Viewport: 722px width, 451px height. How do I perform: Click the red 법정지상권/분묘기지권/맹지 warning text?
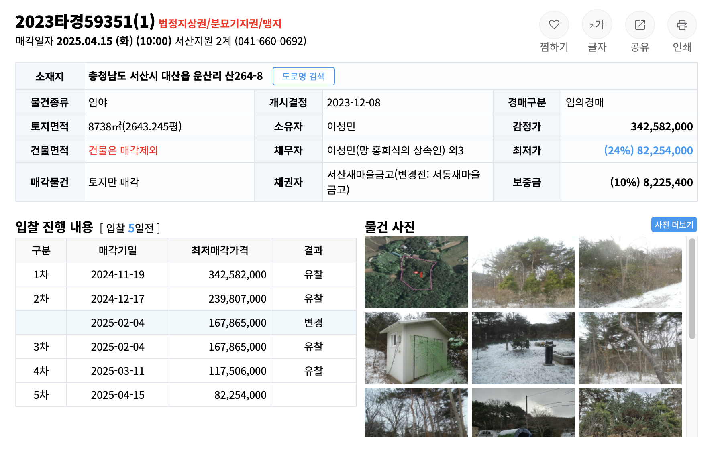(220, 24)
